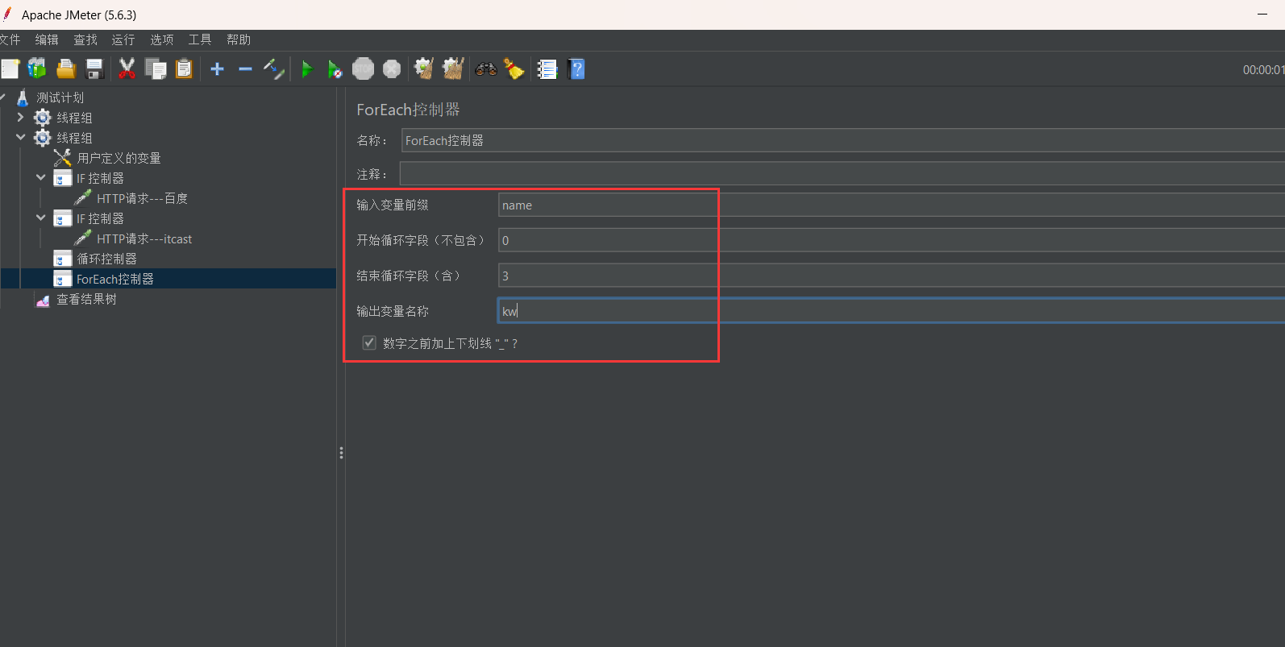
Task: Click the 名称 input field
Action: click(842, 140)
